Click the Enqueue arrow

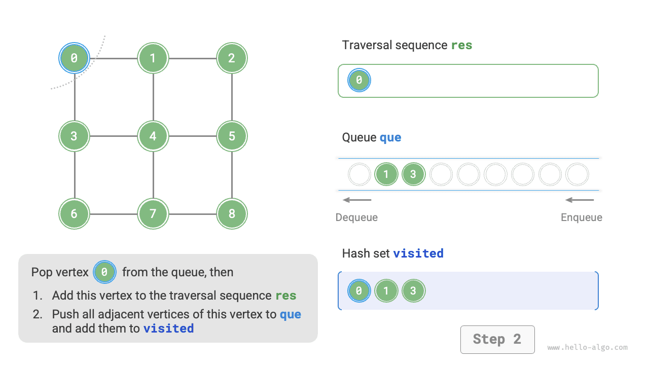click(x=580, y=200)
